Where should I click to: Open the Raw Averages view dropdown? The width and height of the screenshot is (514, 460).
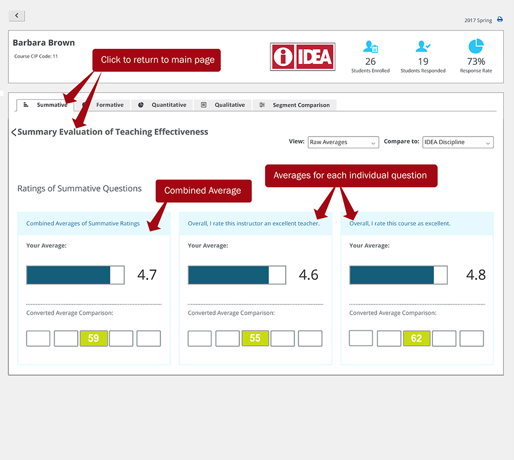[343, 142]
